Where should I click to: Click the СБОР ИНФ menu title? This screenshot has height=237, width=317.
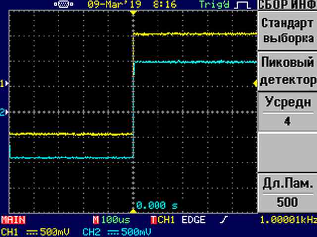click(288, 5)
